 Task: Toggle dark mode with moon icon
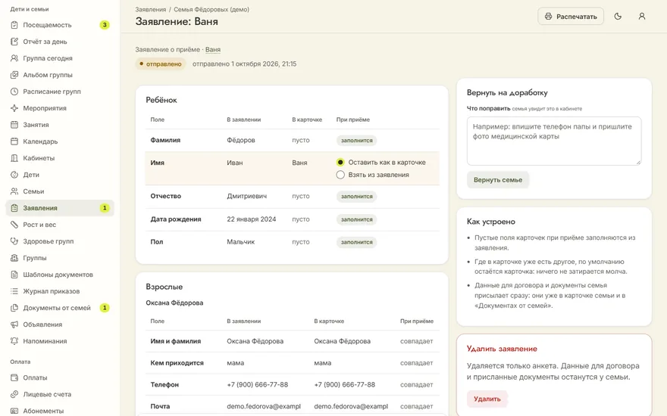coord(618,16)
